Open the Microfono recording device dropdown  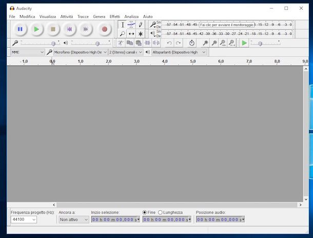tap(80, 52)
